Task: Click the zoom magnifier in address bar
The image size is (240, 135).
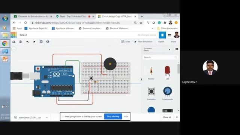Action: (x=135, y=22)
